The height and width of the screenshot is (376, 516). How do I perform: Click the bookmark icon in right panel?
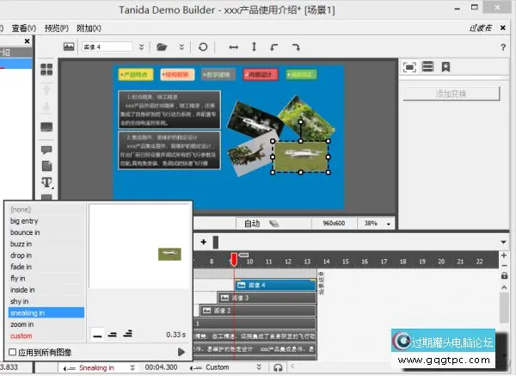[x=446, y=66]
